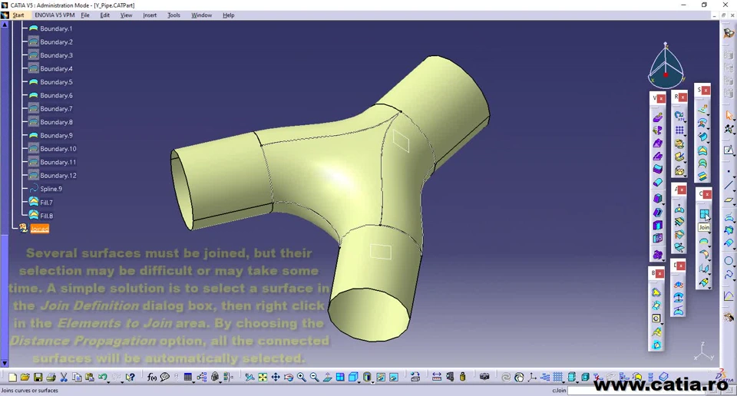Click the compass in the top-right corner
This screenshot has width=737, height=396.
(666, 66)
